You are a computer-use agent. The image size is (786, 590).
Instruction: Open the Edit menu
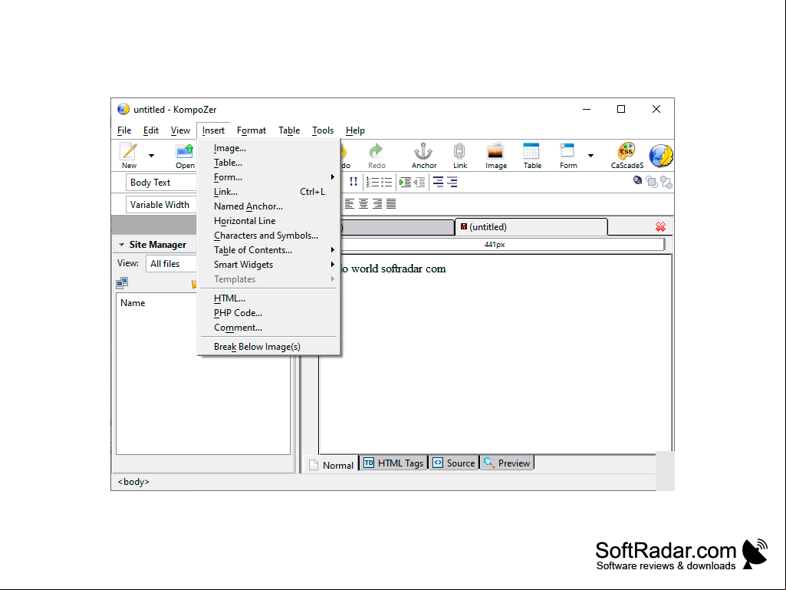click(151, 130)
